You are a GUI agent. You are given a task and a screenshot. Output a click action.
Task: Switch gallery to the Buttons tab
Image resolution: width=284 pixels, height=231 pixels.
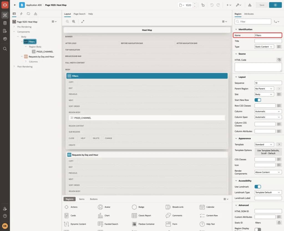(x=94, y=199)
